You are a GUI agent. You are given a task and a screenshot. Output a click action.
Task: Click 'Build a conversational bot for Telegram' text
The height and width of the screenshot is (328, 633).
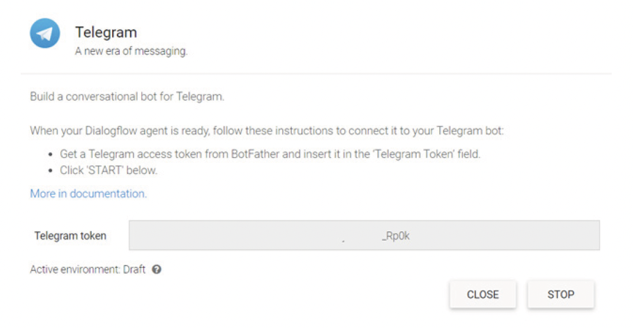127,96
